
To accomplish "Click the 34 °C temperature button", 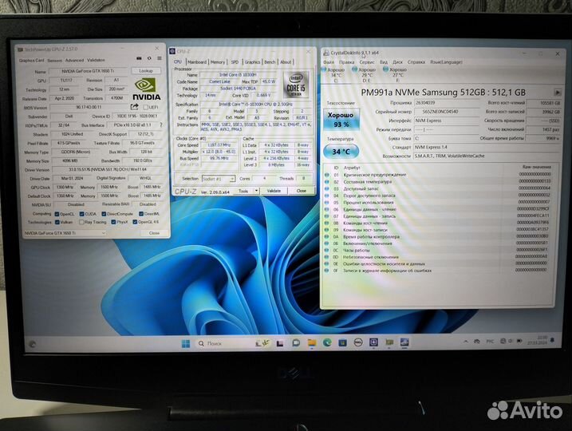I will tap(341, 152).
